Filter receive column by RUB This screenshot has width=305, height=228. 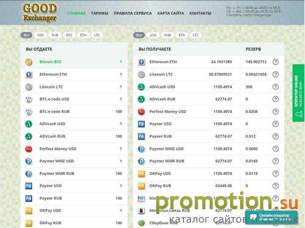pos(168,35)
